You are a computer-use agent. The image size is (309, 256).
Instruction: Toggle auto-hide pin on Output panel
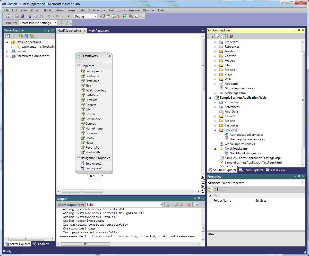(x=199, y=199)
